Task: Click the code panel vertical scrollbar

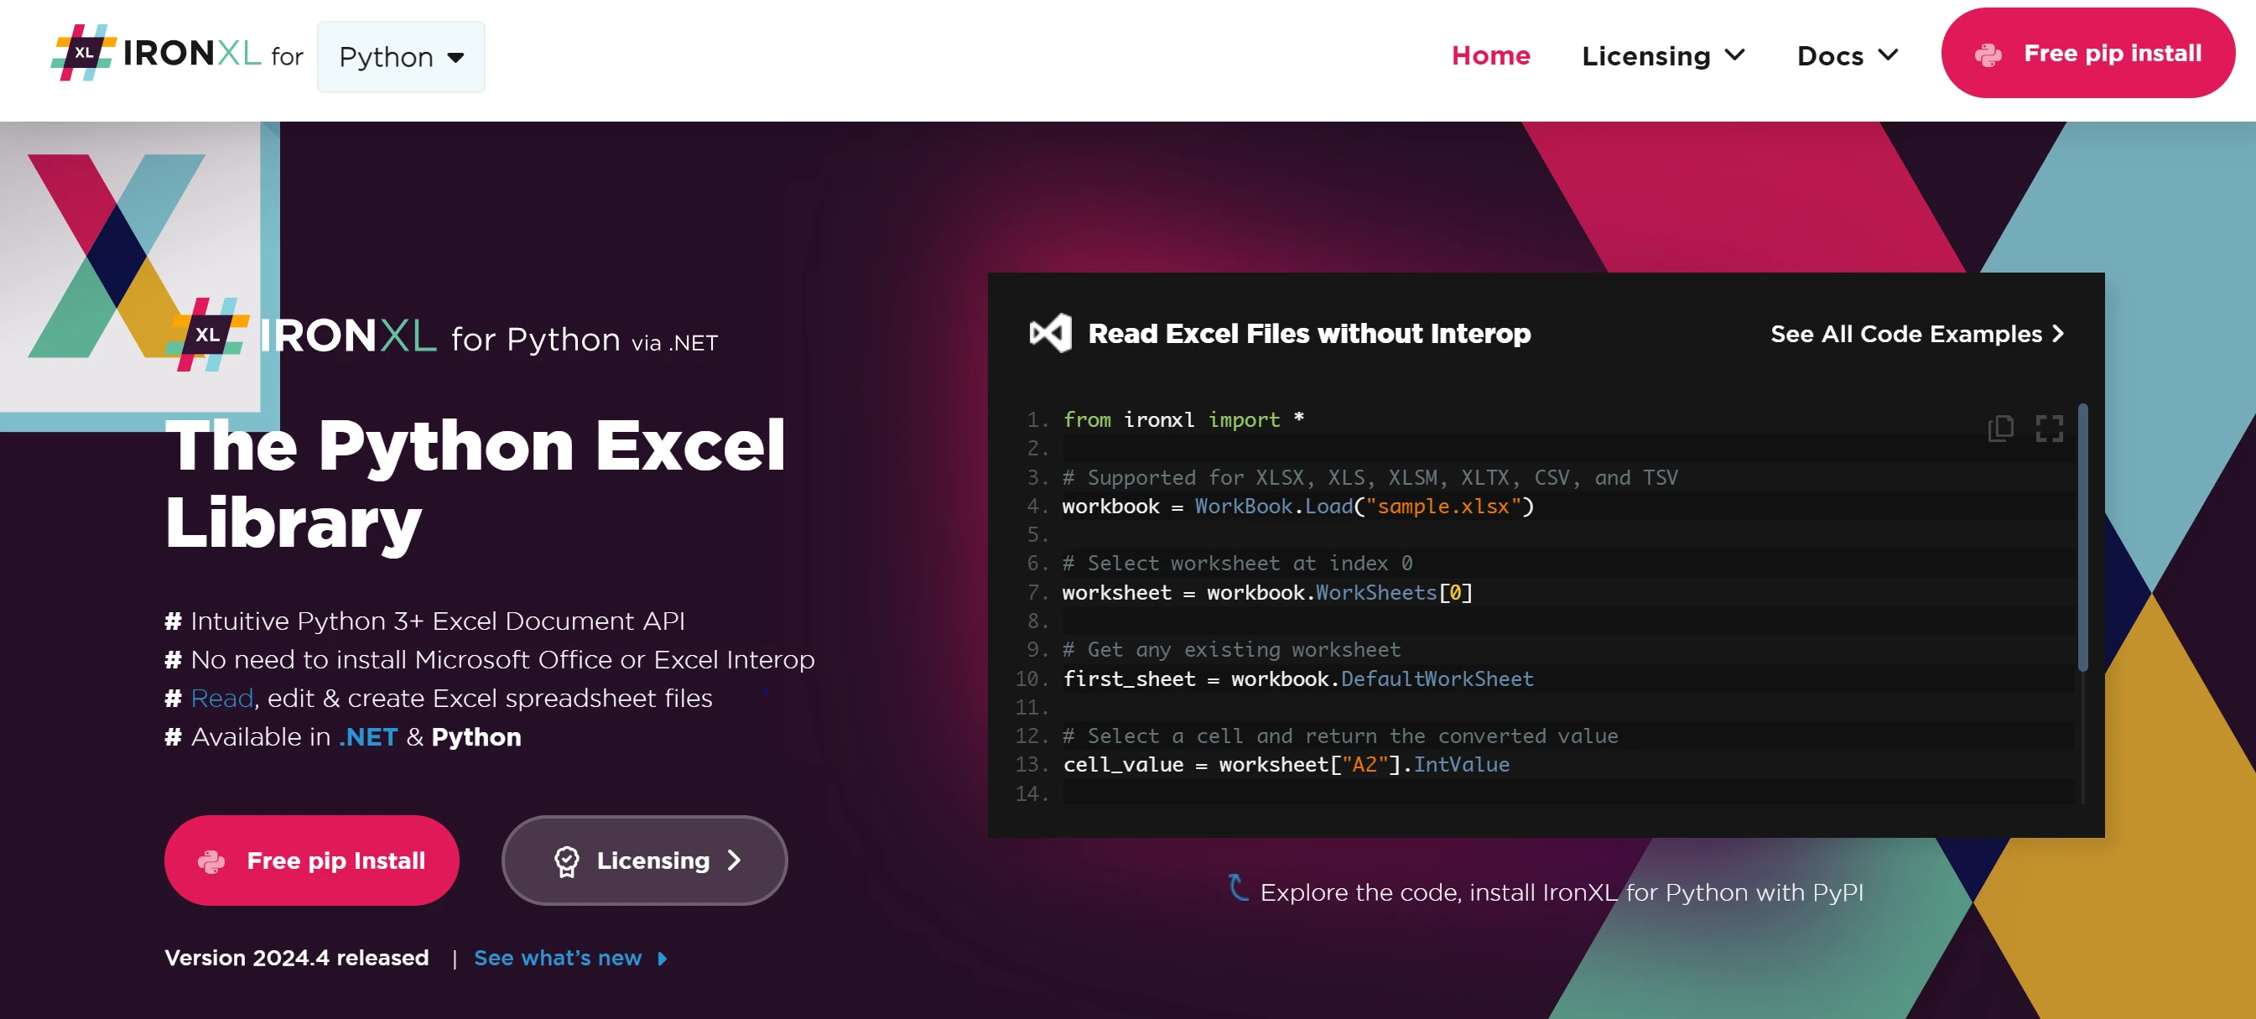Action: [x=2082, y=538]
